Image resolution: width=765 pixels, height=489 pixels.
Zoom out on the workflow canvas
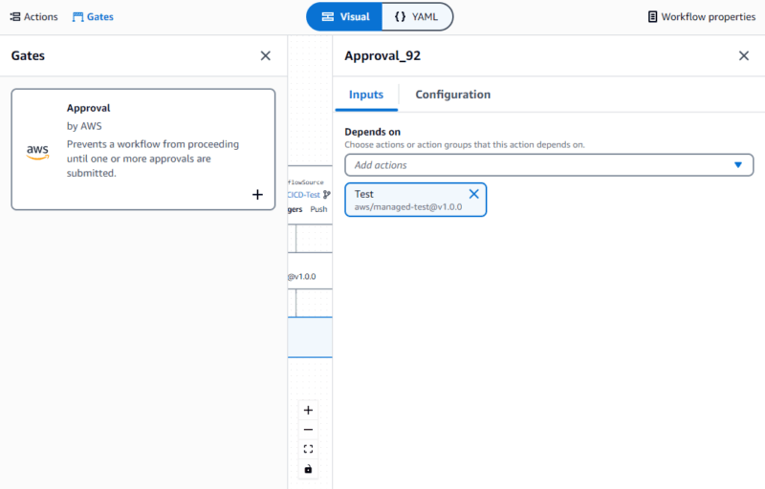[x=308, y=430]
